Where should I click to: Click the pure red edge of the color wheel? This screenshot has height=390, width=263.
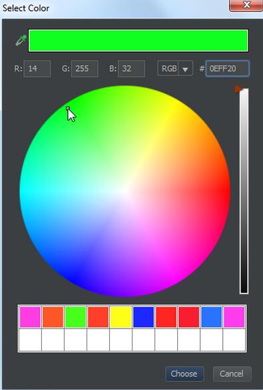click(x=228, y=191)
